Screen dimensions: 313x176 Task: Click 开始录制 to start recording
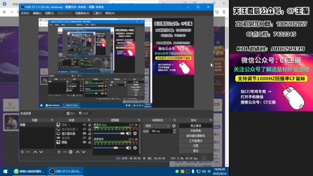(x=196, y=131)
